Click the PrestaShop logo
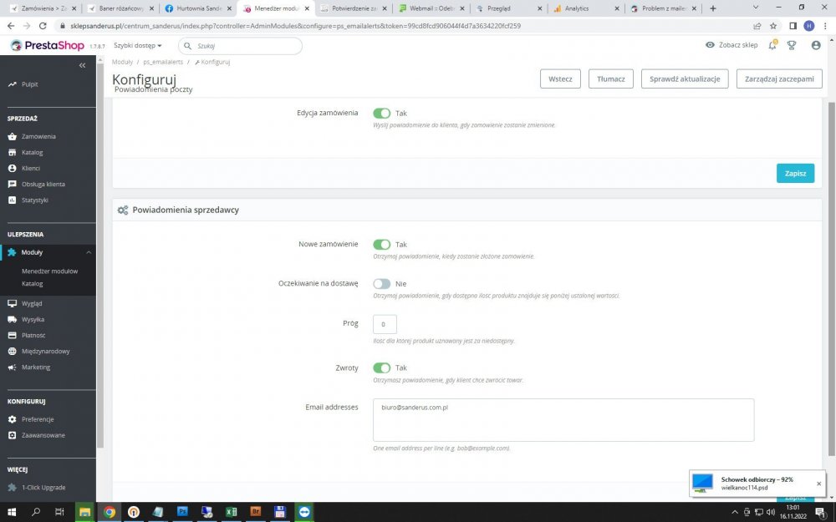The height and width of the screenshot is (522, 836). [48, 46]
